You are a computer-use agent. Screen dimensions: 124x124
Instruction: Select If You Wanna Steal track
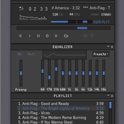(x=61, y=122)
